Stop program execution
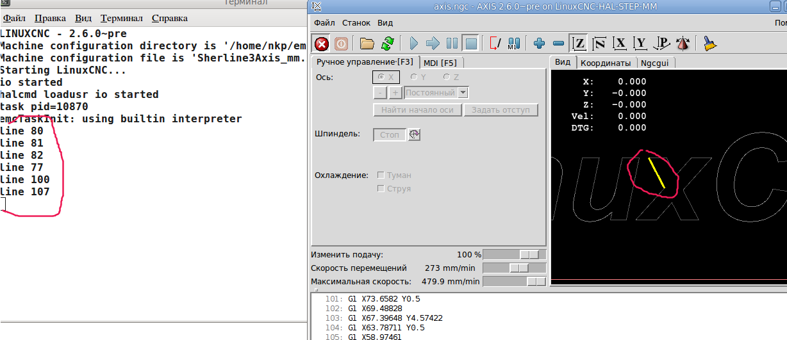This screenshot has height=340, width=787. pyautogui.click(x=471, y=44)
